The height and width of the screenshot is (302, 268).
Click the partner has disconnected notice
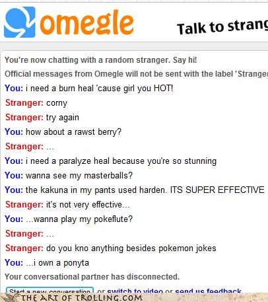coord(92,277)
